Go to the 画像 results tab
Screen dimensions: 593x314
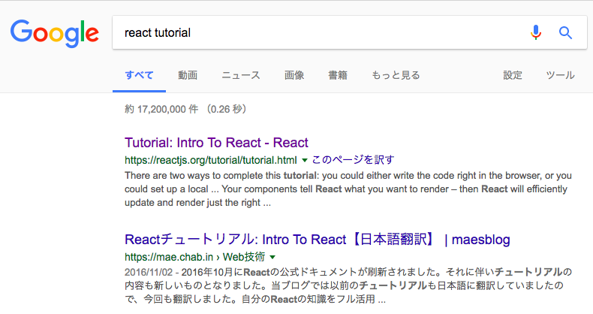point(294,75)
